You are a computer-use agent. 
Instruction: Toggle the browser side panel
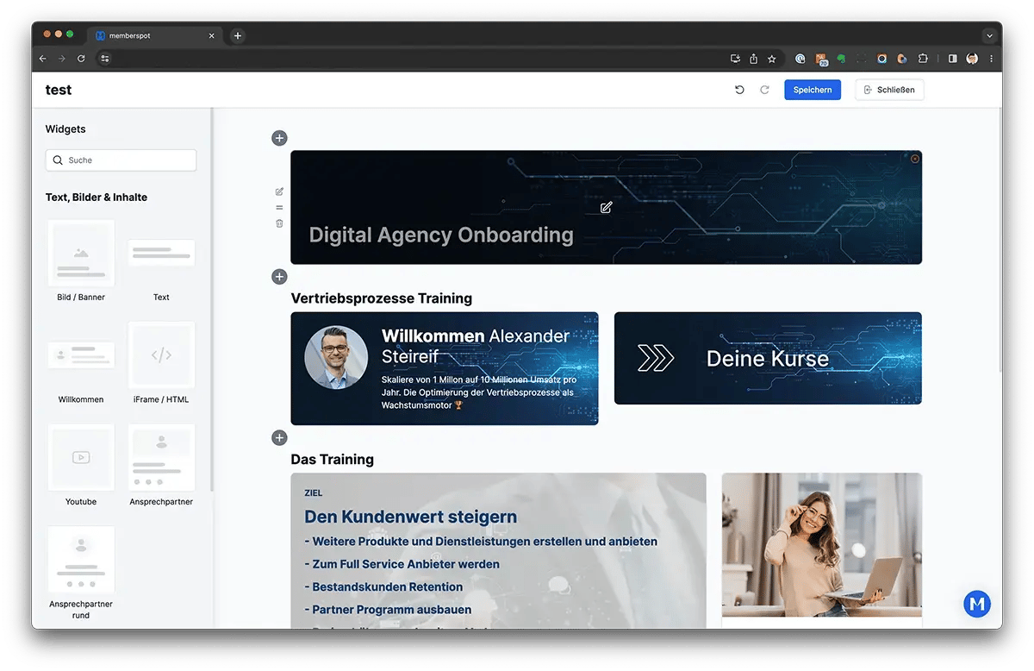click(952, 59)
